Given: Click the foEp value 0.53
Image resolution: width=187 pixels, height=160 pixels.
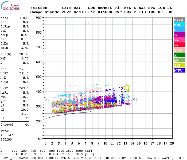Looking at the screenshot, I should tap(25, 35).
